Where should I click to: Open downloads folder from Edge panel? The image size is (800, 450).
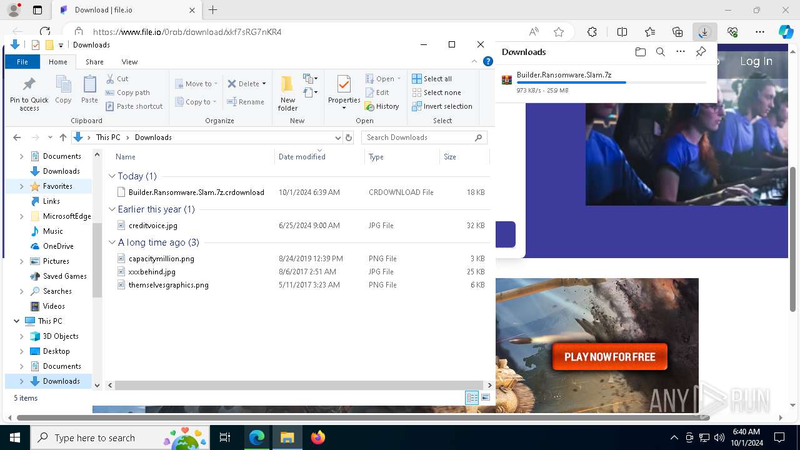coord(640,52)
